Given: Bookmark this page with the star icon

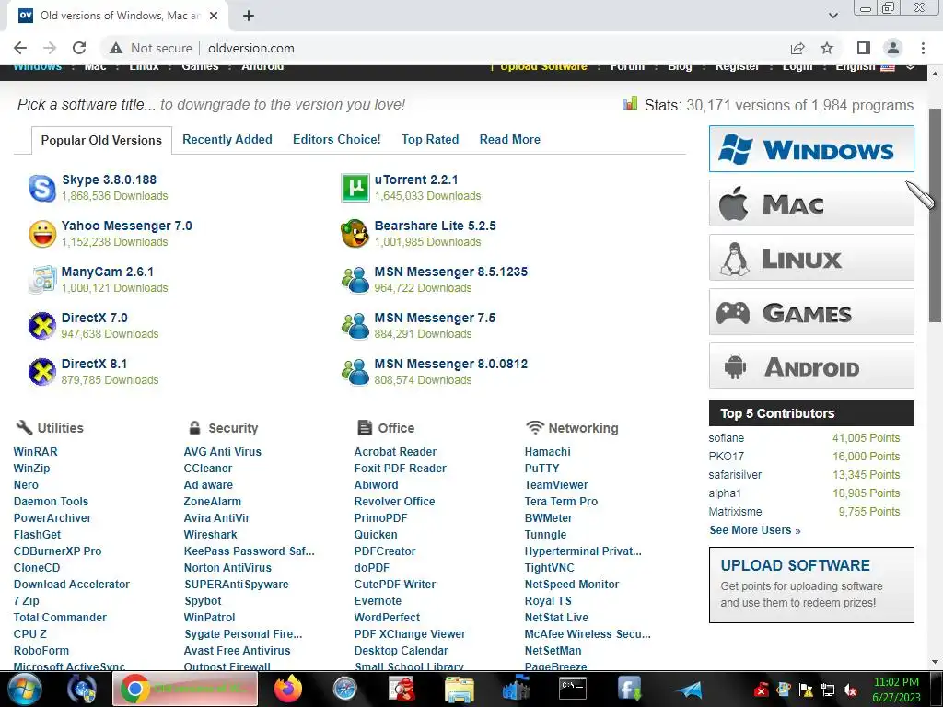Looking at the screenshot, I should tap(827, 48).
